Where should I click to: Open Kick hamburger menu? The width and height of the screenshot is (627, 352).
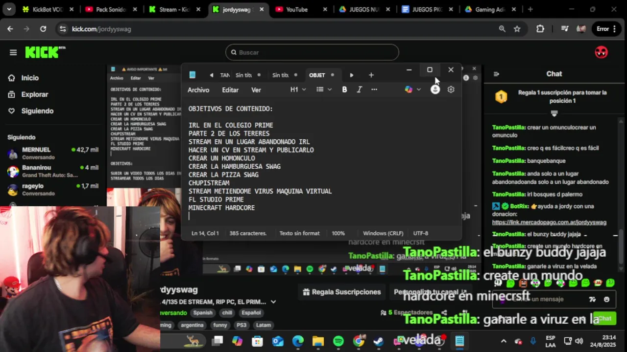[13, 52]
